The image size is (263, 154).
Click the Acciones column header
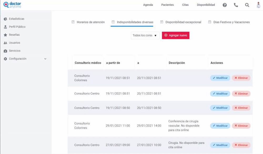pyautogui.click(x=217, y=63)
